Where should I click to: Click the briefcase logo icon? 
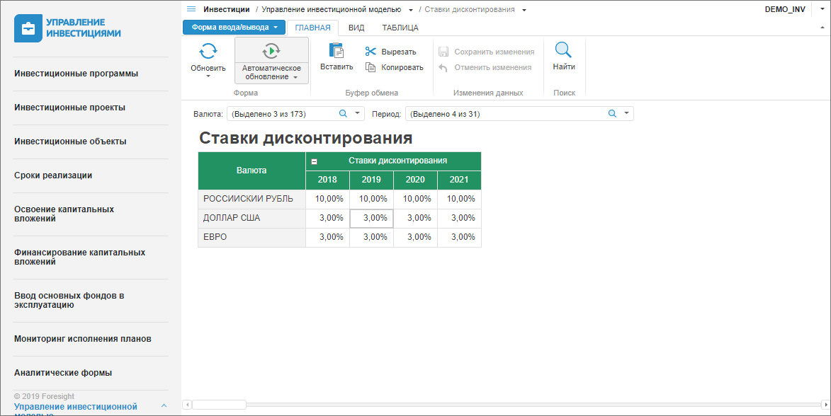28,28
